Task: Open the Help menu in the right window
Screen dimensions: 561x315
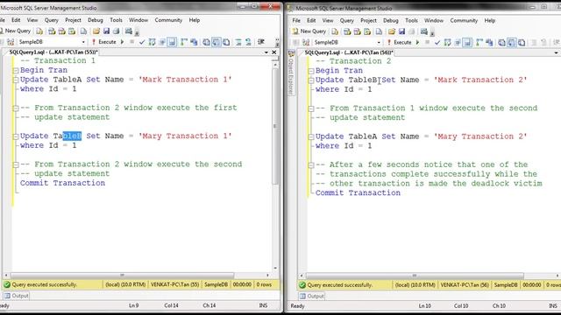Action: [490, 20]
